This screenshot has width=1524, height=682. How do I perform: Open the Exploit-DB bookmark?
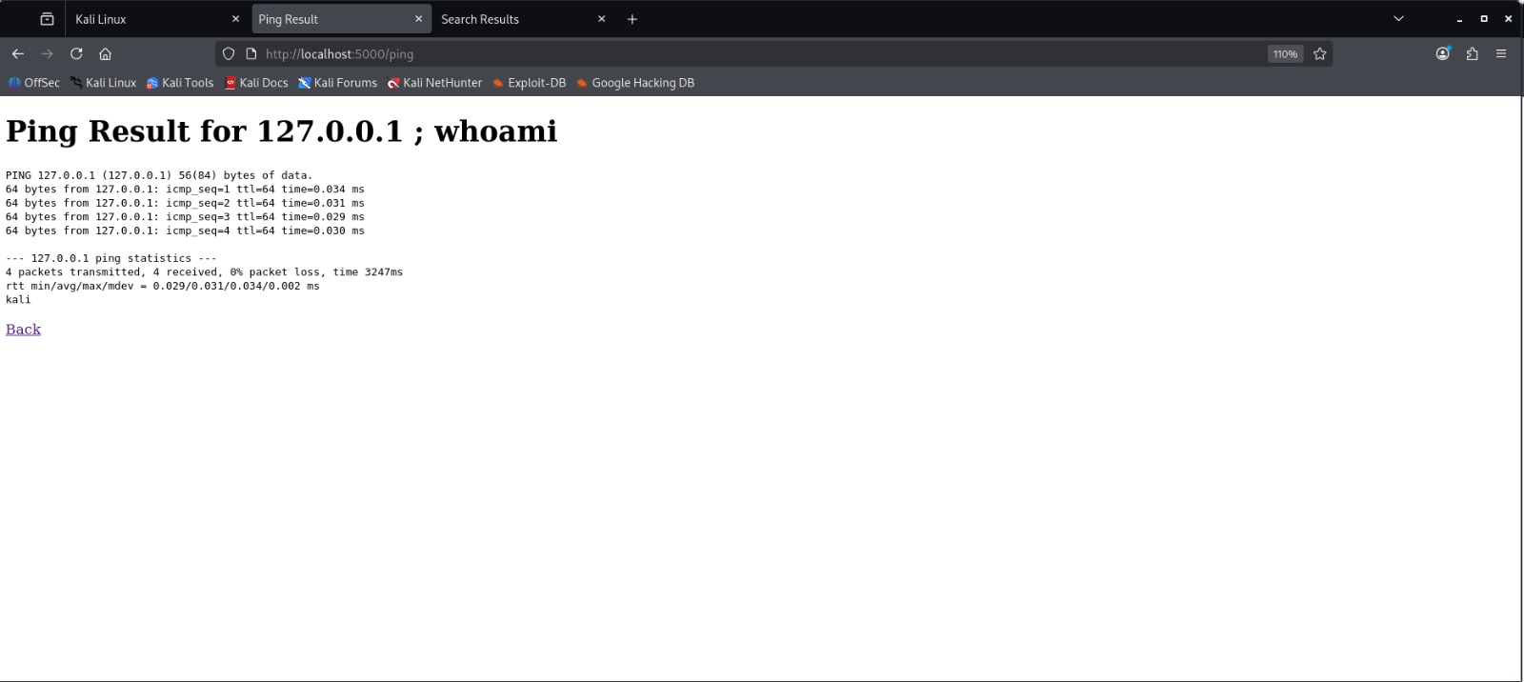529,83
